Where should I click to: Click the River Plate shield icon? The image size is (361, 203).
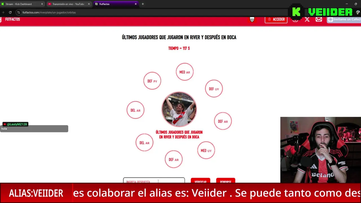[252, 19]
